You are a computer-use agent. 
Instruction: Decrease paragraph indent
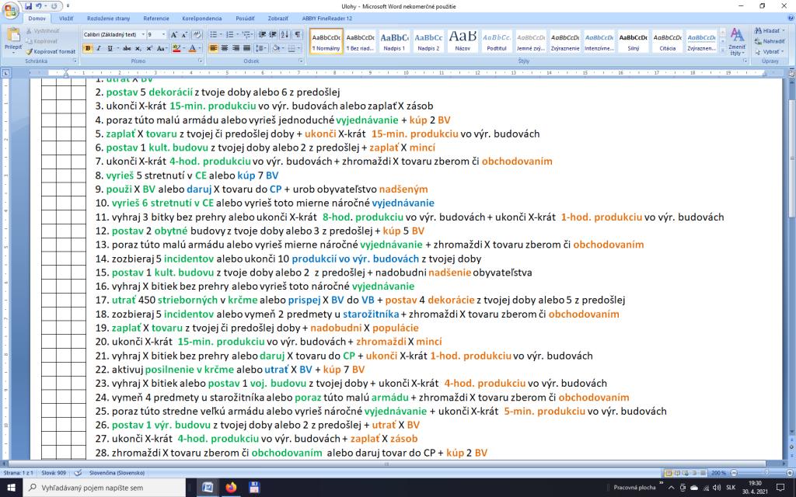tap(262, 34)
